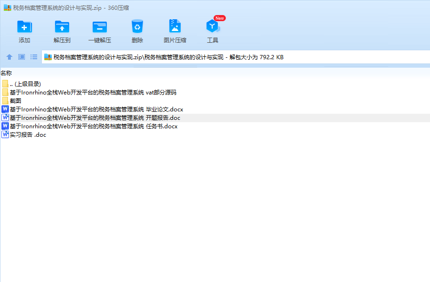The image size is (430, 282).
Task: Switch to the list view mode
Action: point(34,57)
